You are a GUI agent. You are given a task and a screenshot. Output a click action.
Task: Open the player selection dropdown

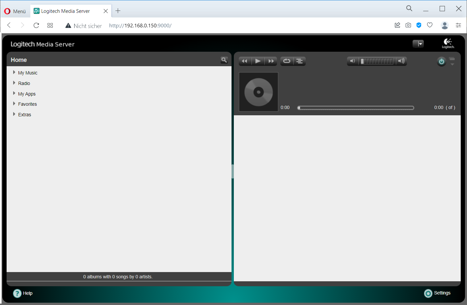pyautogui.click(x=418, y=44)
